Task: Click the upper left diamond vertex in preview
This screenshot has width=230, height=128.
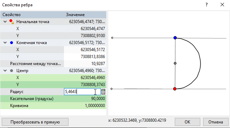Action: (112, 38)
